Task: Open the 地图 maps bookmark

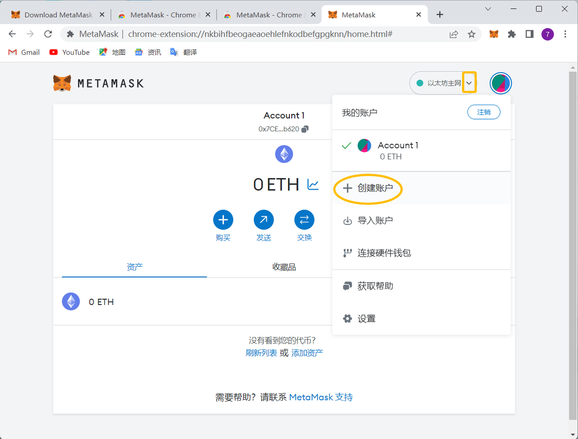Action: 112,52
